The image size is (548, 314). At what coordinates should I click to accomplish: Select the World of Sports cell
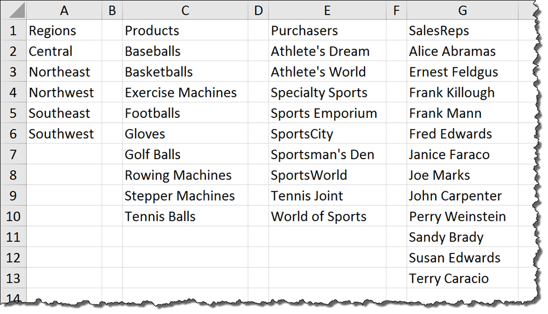pyautogui.click(x=318, y=216)
